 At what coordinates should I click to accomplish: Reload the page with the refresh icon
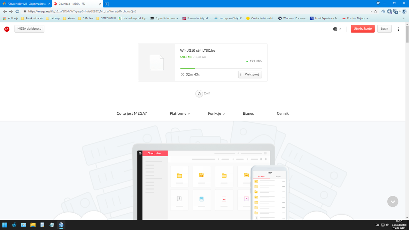point(17,11)
